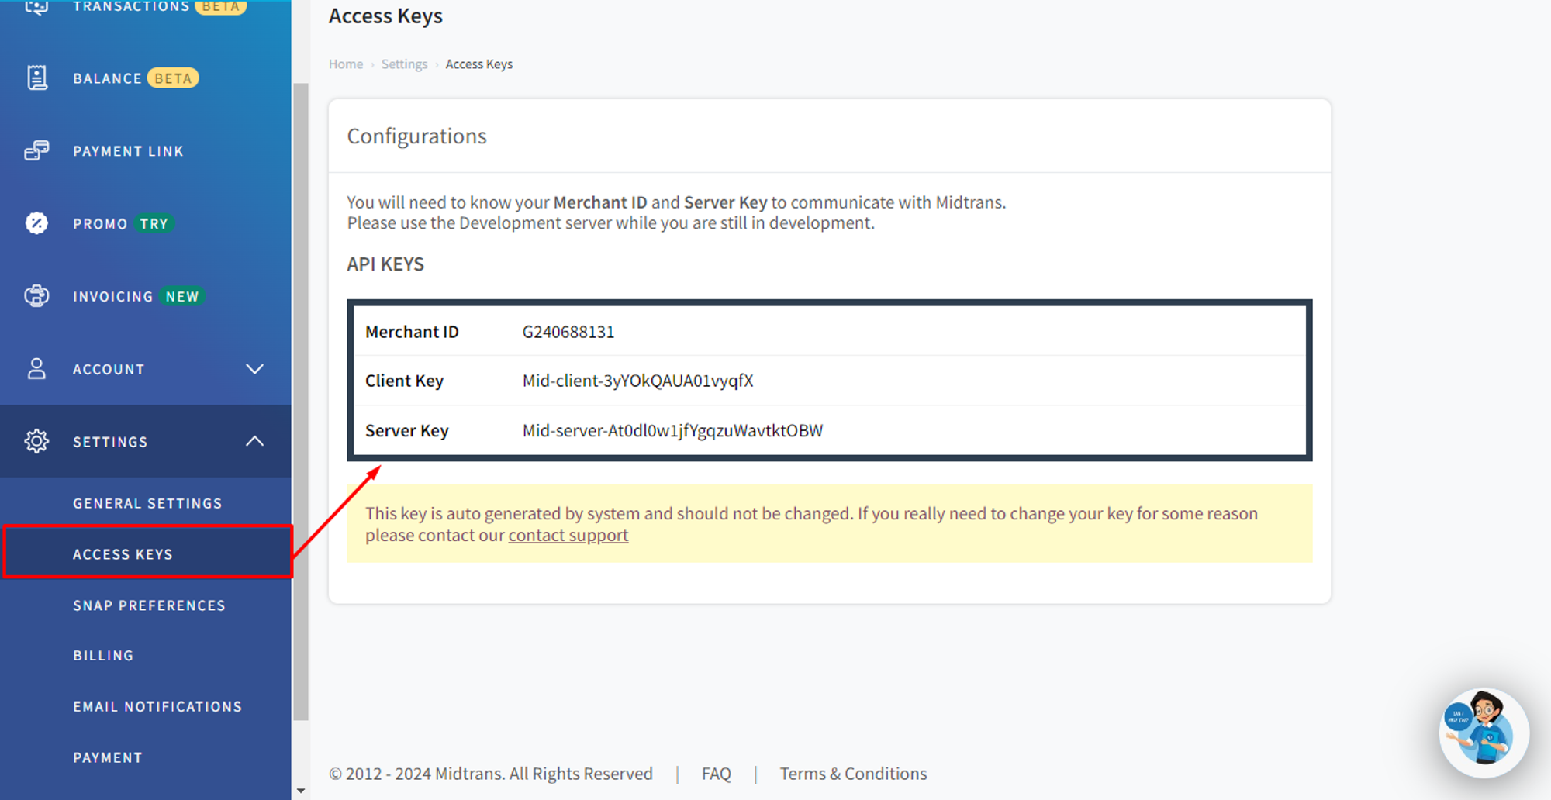Click the API KEYS heading
This screenshot has height=800, width=1551.
(385, 264)
